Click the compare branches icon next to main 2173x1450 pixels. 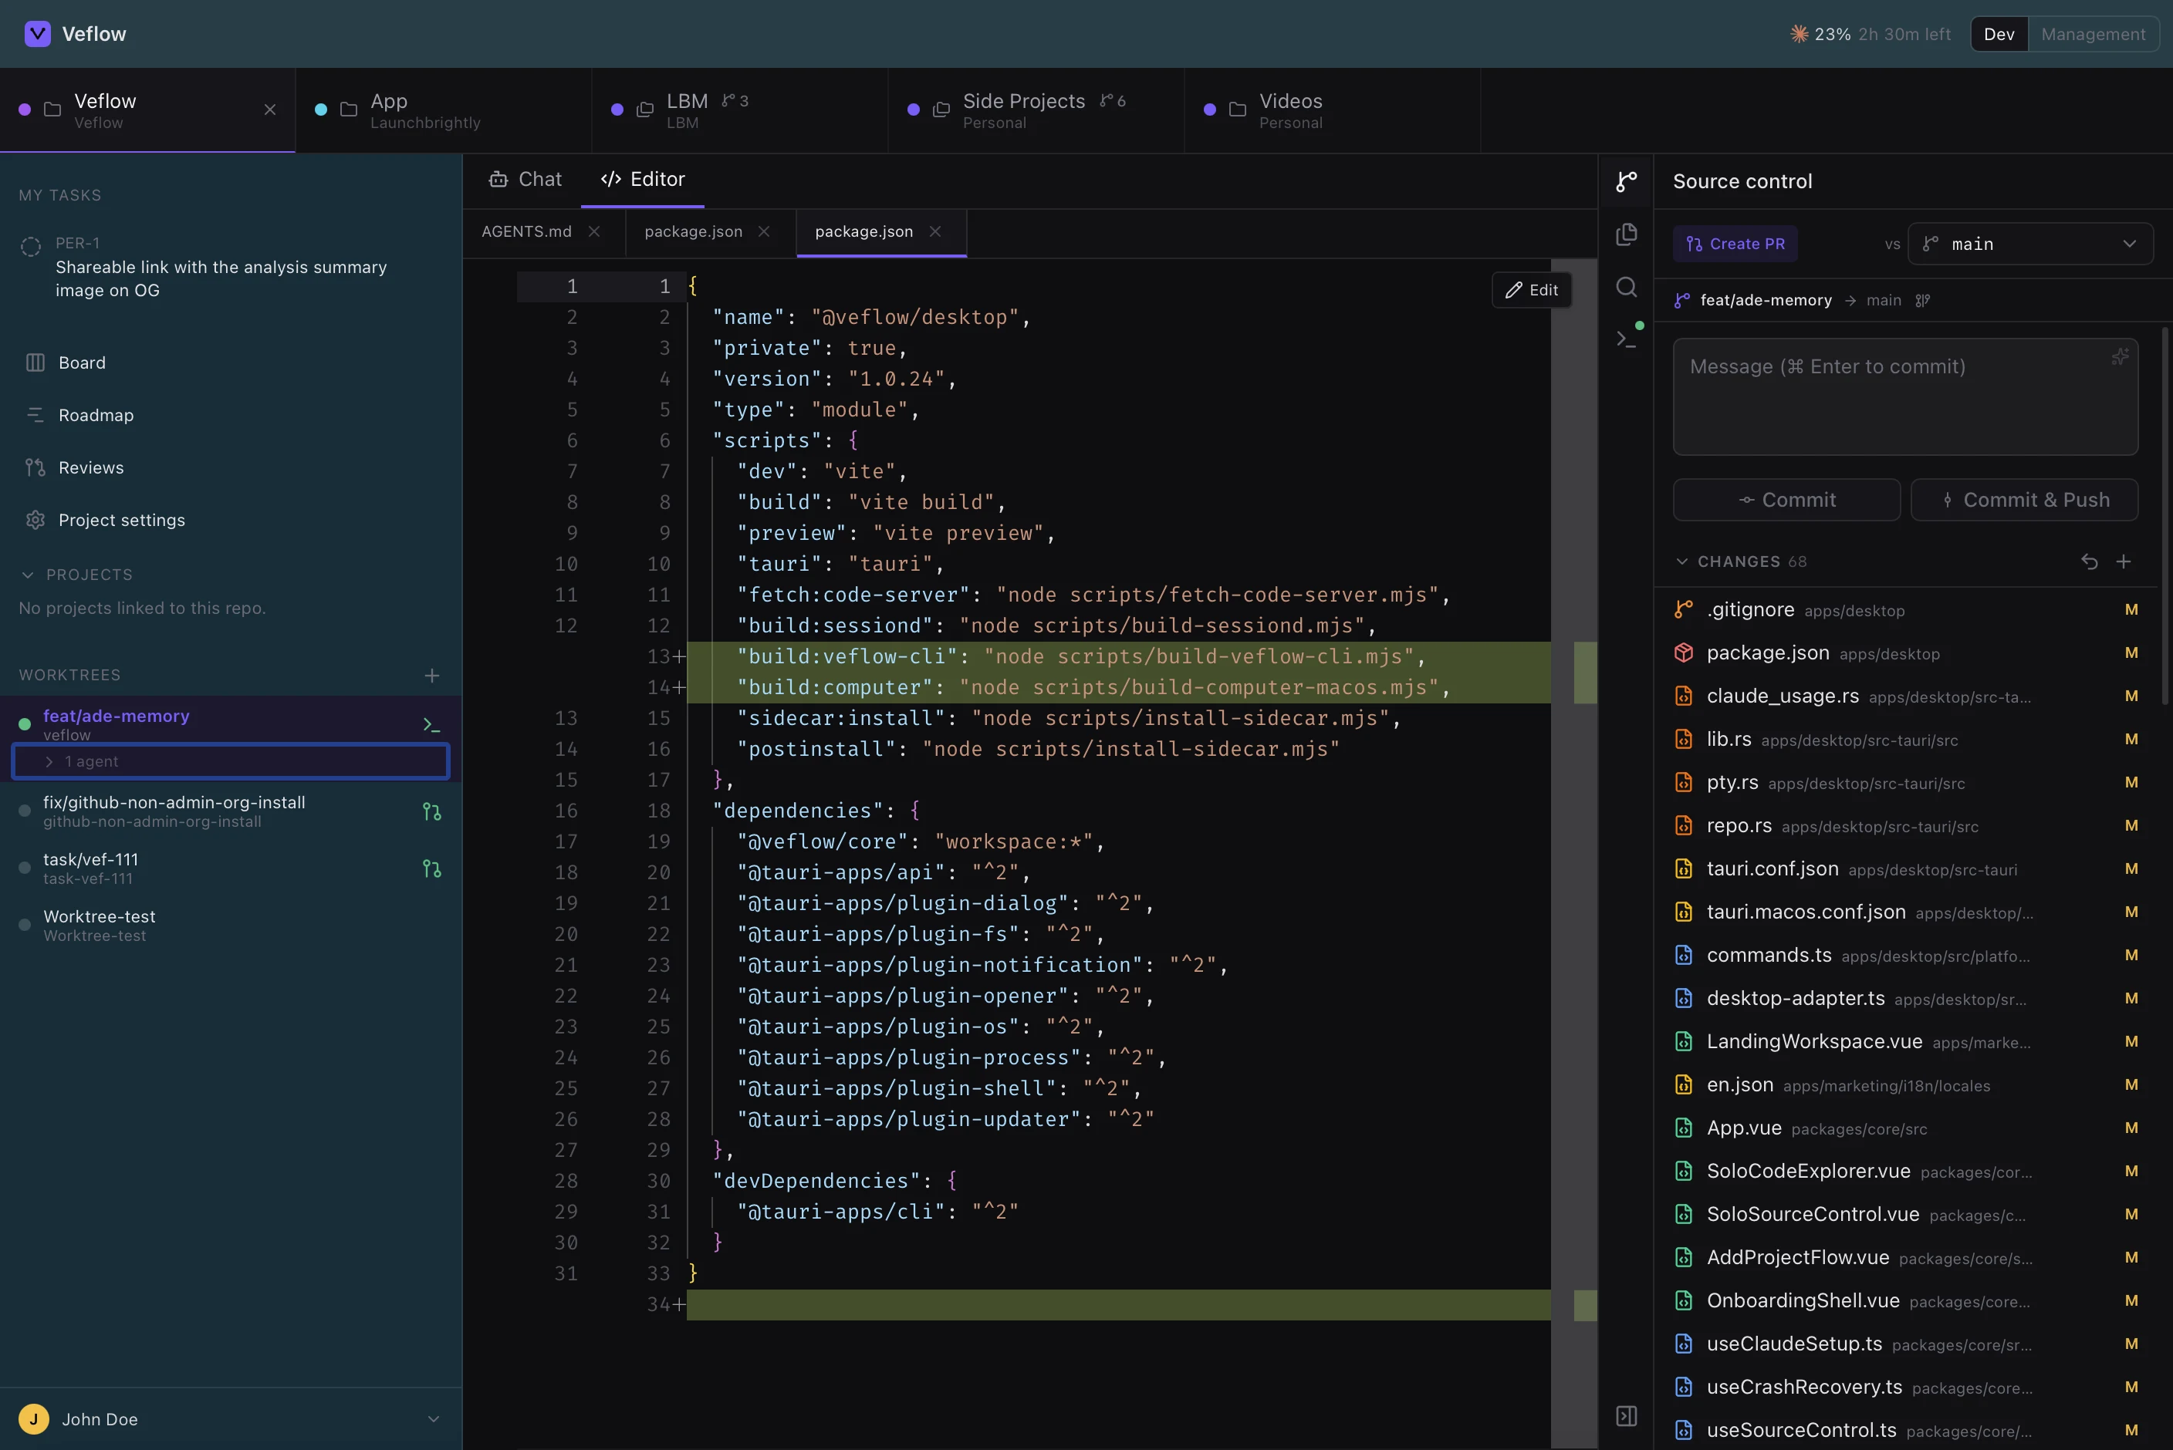[1922, 301]
